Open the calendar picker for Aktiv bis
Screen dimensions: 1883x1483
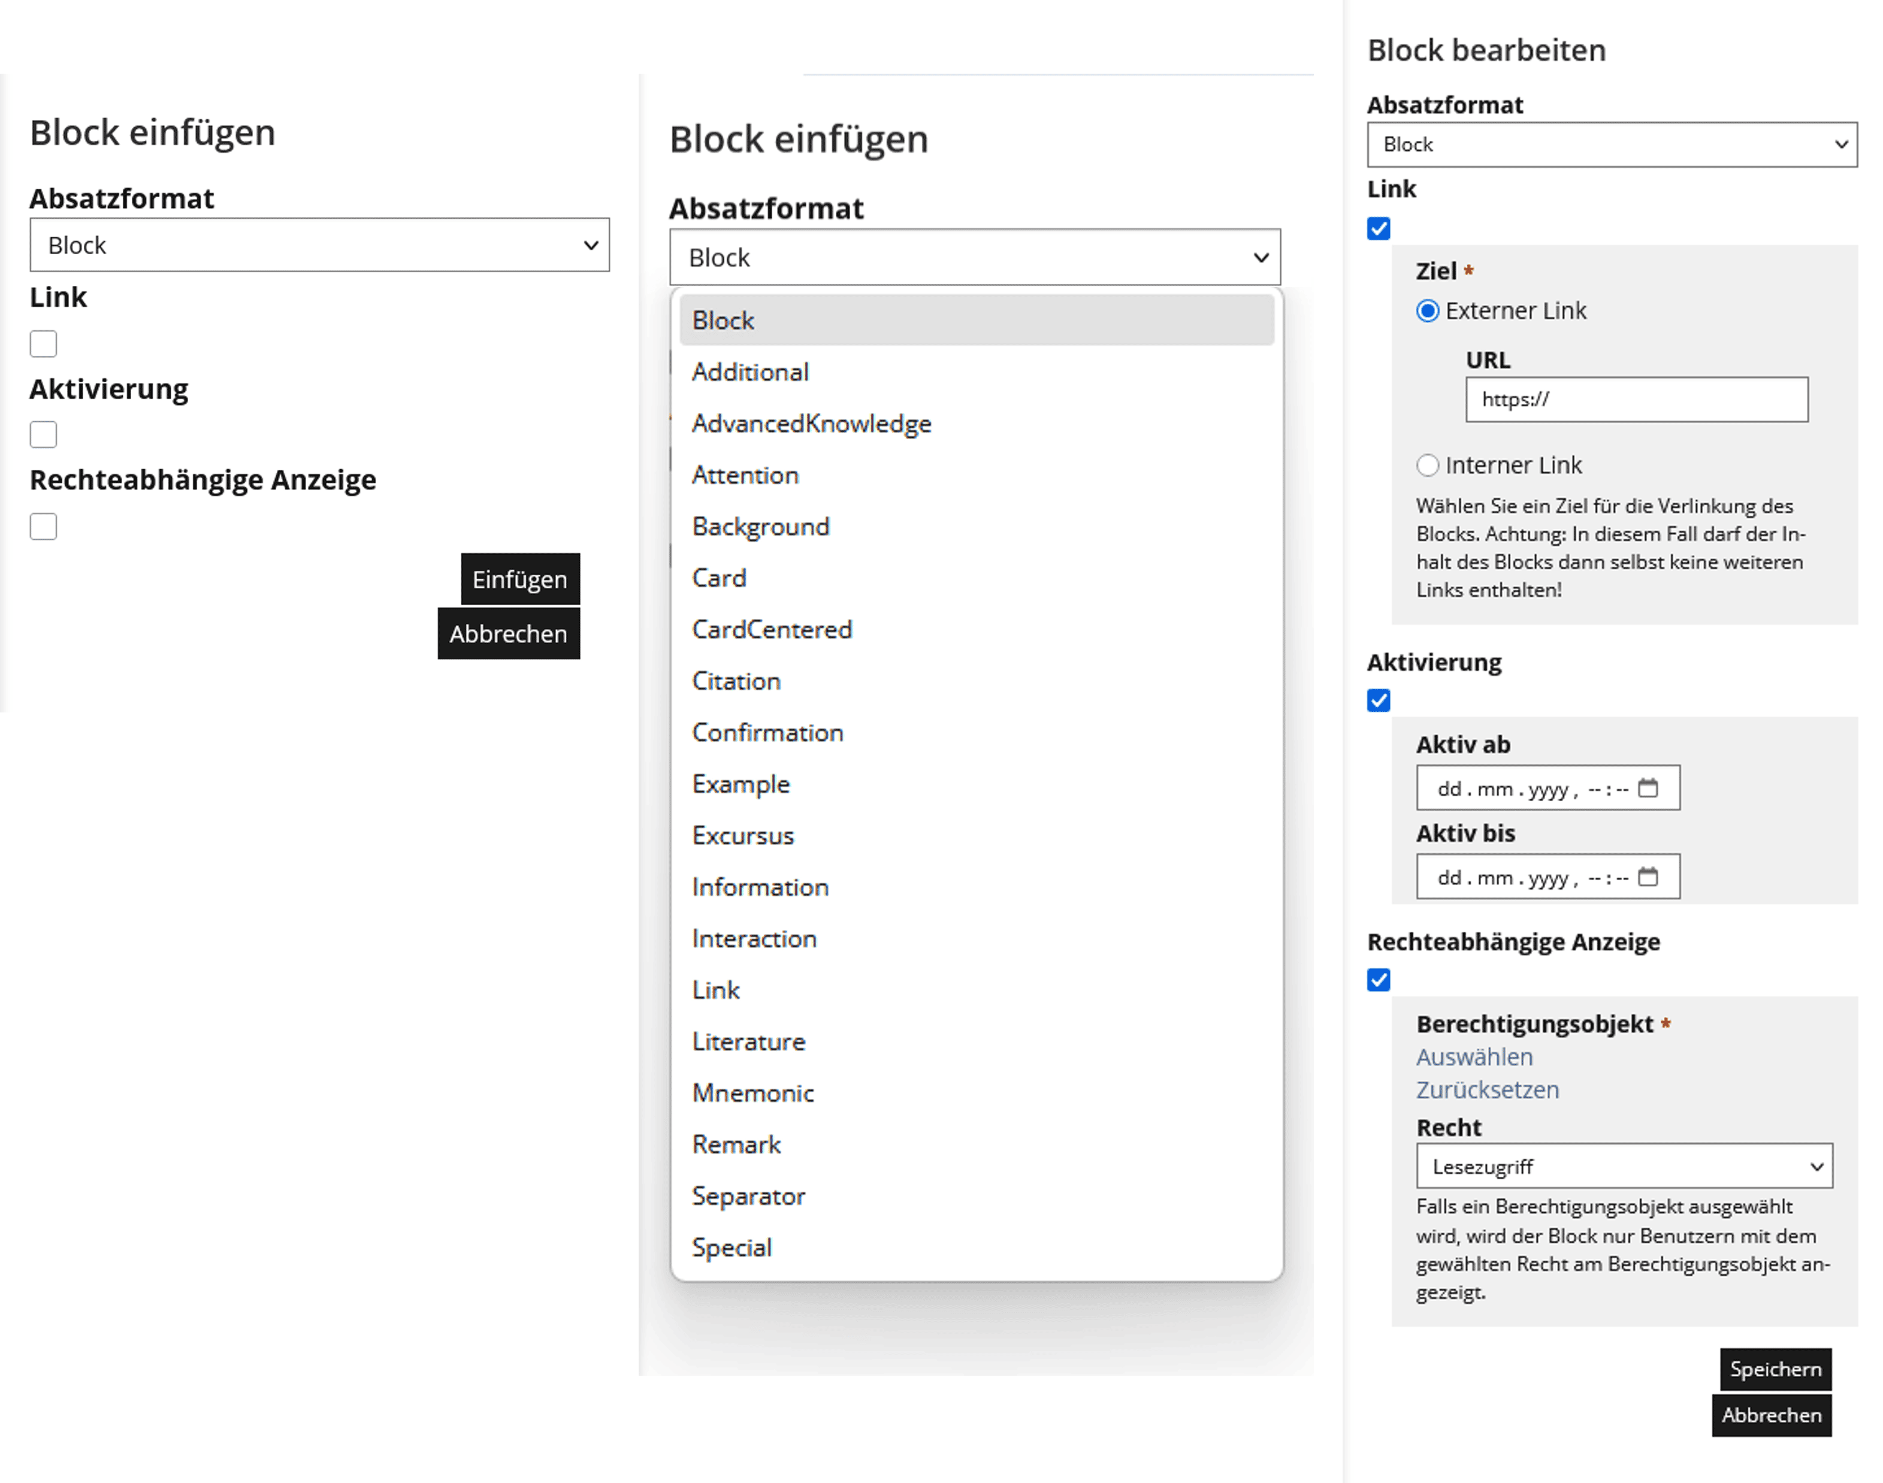pyautogui.click(x=1648, y=876)
